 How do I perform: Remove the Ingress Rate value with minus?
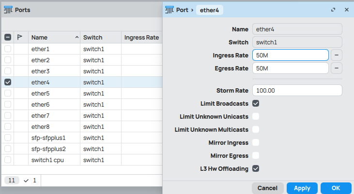click(x=337, y=55)
